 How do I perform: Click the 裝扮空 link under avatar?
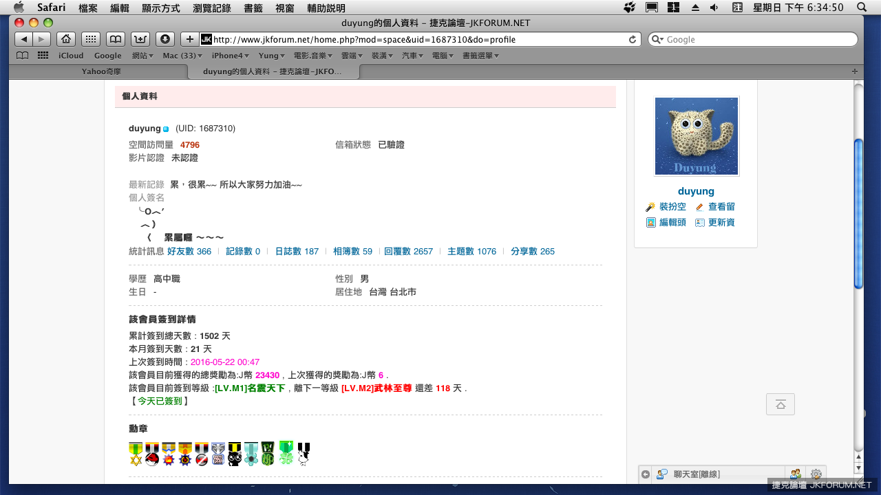671,207
